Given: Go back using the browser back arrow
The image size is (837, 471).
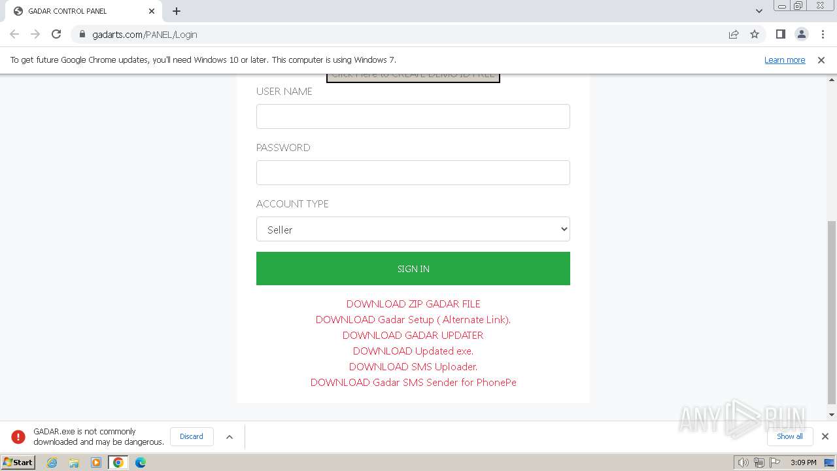Looking at the screenshot, I should click(14, 34).
